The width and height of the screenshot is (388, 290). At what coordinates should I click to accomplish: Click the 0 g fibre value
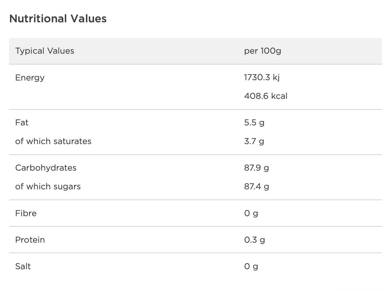pos(251,213)
